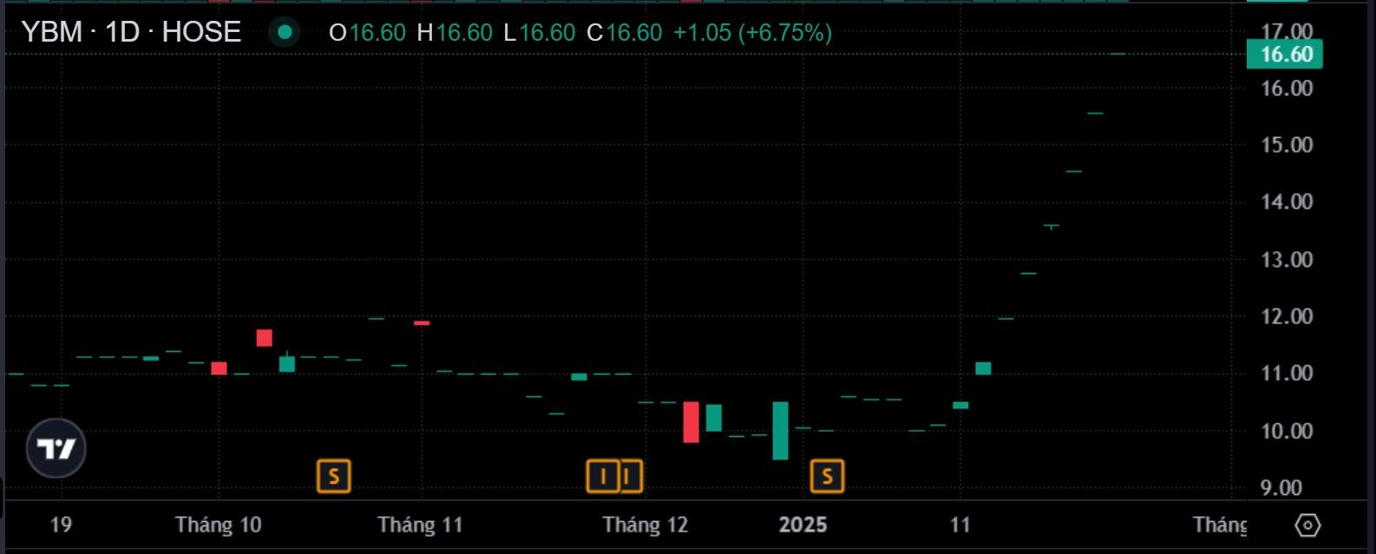Click the 12.00 price axis label
The image size is (1376, 554).
[x=1287, y=316]
